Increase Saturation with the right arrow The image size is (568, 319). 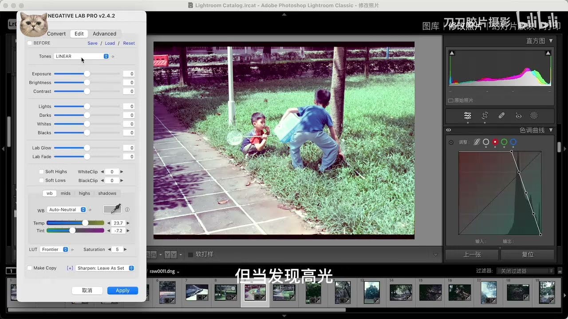point(126,249)
